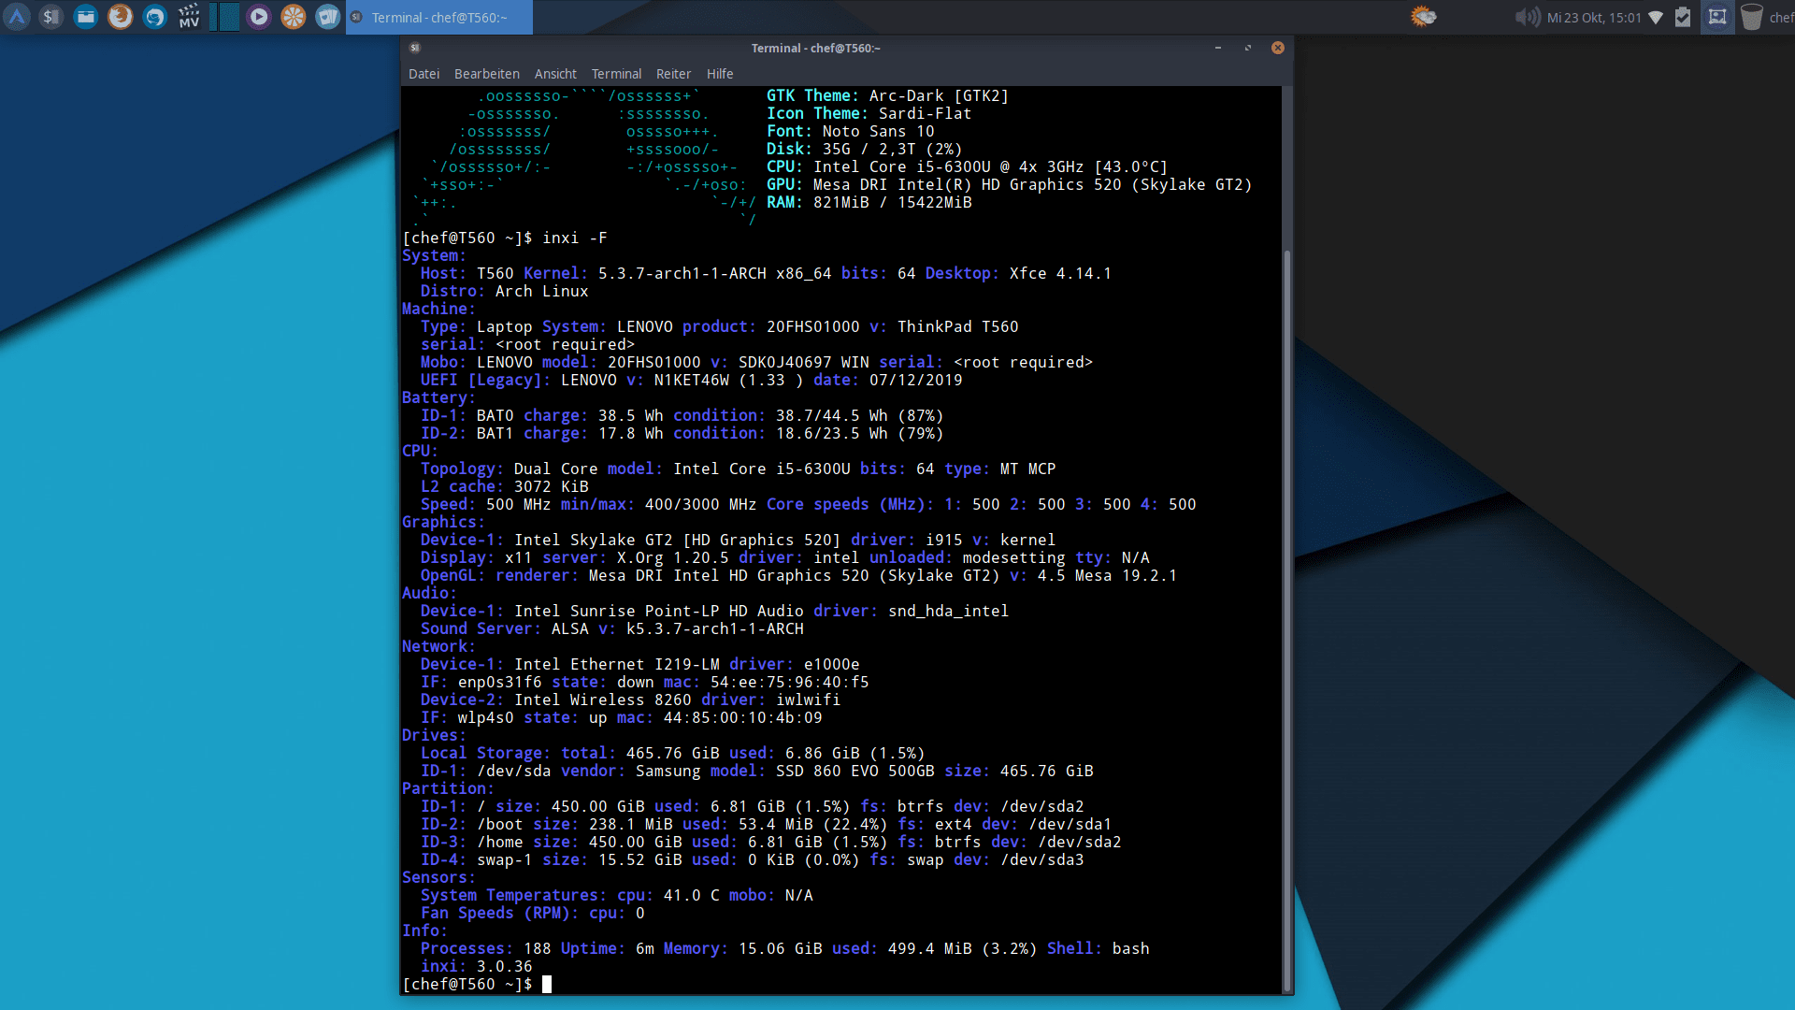Click 'snd_hda_intel' audio driver text
1795x1010 pixels.
[x=949, y=611]
